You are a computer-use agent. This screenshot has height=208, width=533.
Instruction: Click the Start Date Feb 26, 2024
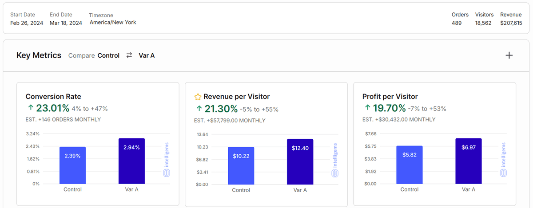(x=27, y=23)
